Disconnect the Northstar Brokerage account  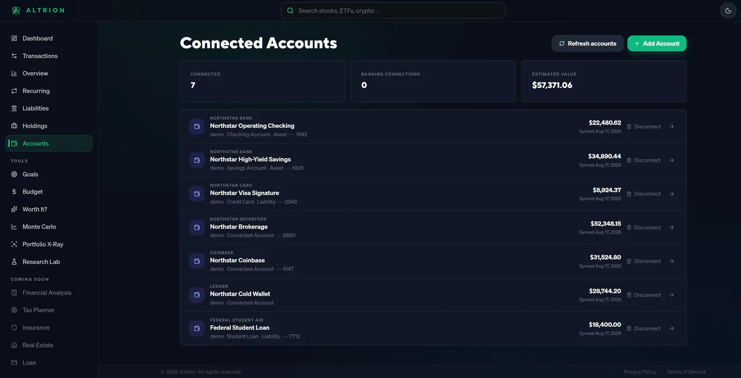click(x=644, y=227)
